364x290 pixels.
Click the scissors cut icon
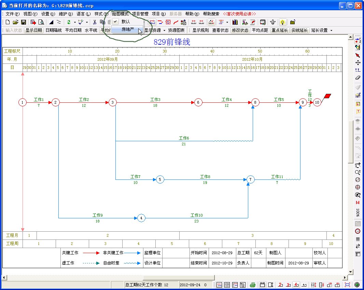pos(95,22)
